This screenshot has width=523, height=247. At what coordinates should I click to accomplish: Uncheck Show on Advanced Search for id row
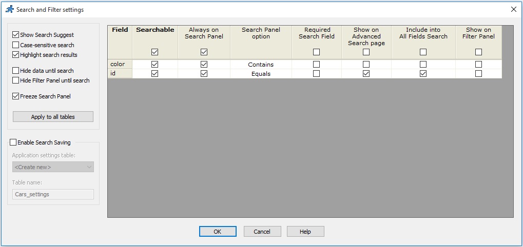[366, 74]
